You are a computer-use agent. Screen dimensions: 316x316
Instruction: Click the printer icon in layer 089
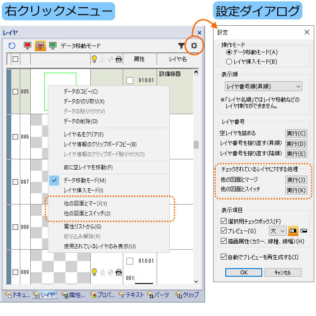tap(119, 272)
